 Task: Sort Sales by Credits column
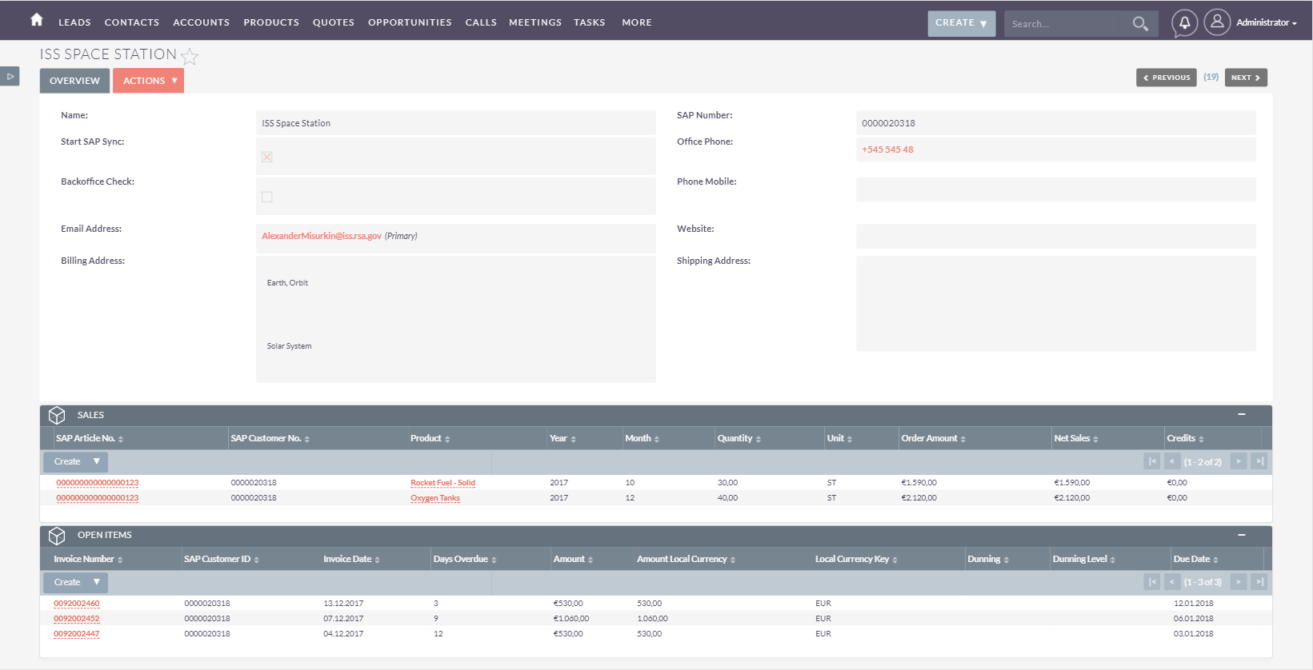point(1185,438)
